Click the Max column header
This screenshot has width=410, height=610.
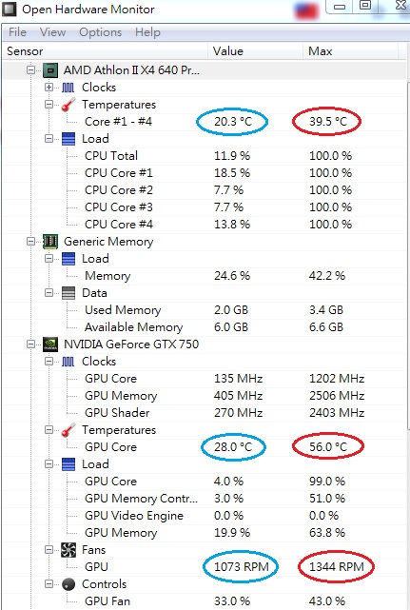pos(350,51)
